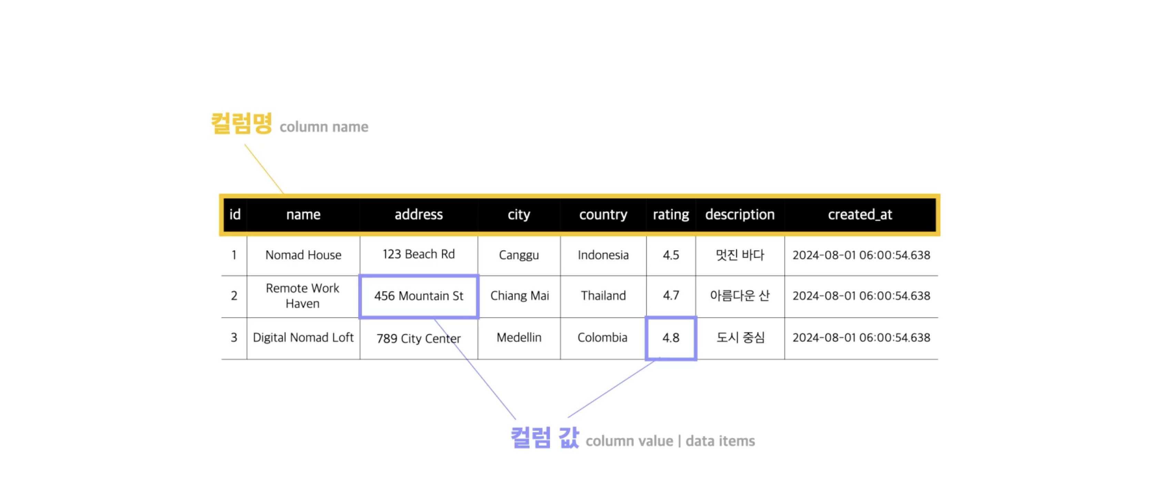
Task: Select the 'Digital Nomad Loft' name cell
Action: [x=303, y=338]
